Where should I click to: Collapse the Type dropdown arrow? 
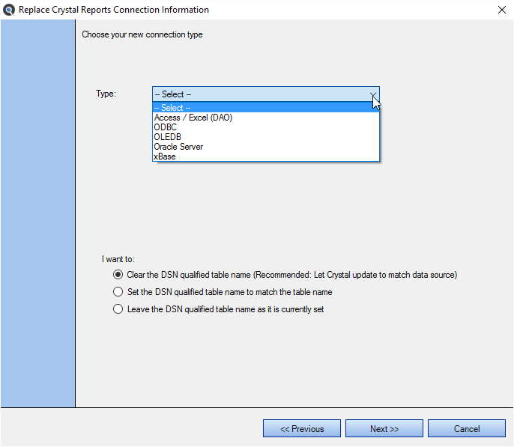click(372, 94)
